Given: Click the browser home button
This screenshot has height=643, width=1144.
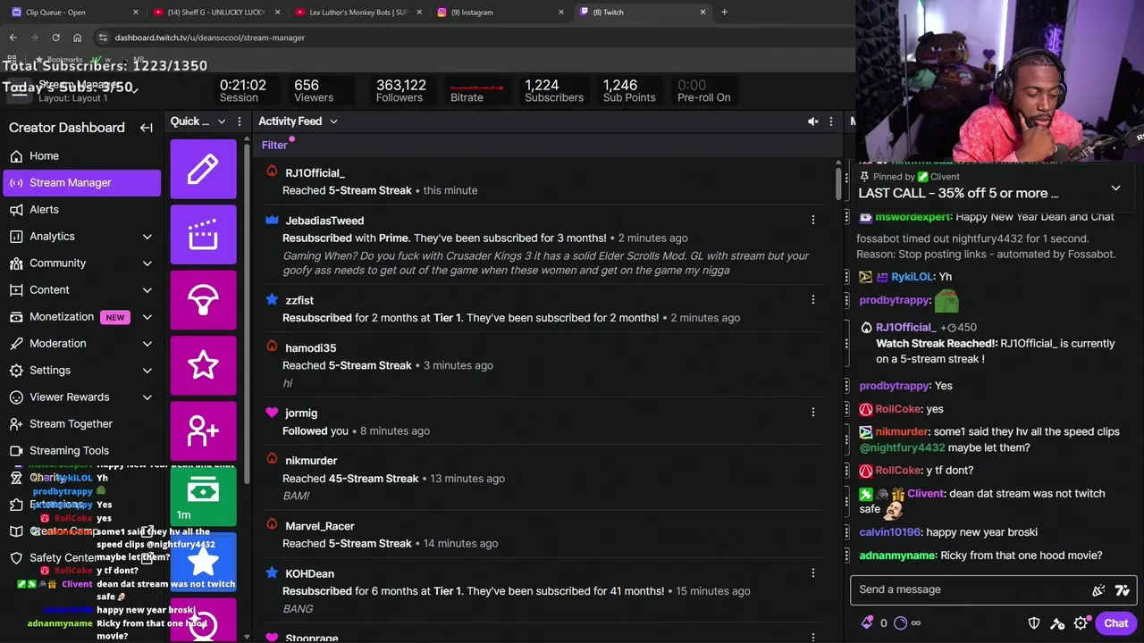Looking at the screenshot, I should tap(77, 38).
